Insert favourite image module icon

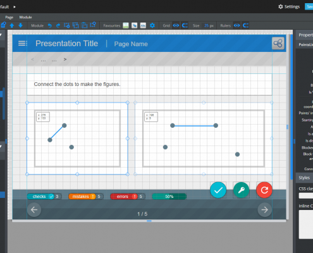pyautogui.click(x=126, y=25)
